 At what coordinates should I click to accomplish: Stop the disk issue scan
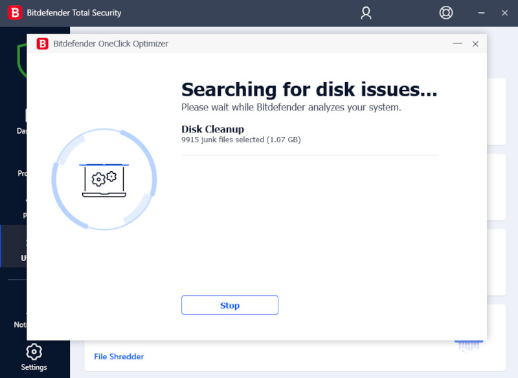point(230,305)
